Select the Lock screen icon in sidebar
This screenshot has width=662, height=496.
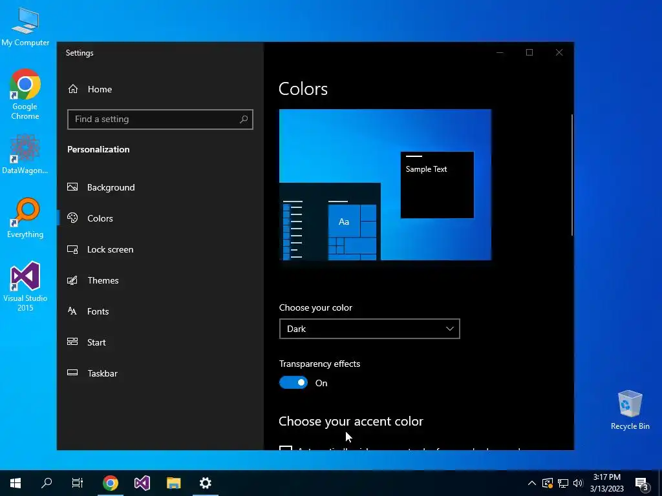72,249
